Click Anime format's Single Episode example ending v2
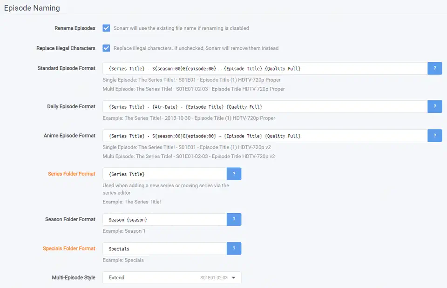The width and height of the screenshot is (447, 288). click(x=187, y=147)
